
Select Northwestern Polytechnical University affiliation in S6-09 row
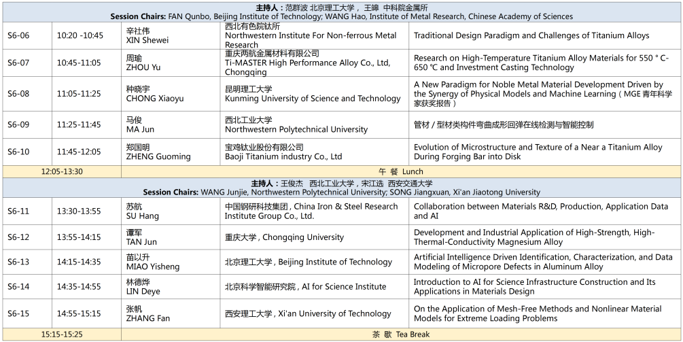pyautogui.click(x=296, y=129)
